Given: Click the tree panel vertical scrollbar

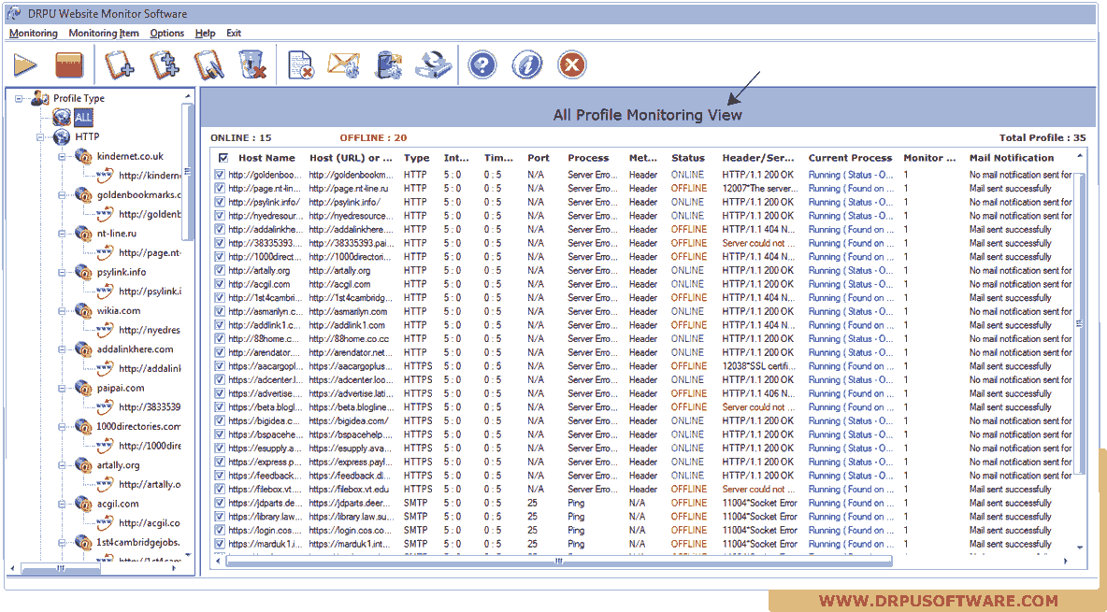Looking at the screenshot, I should 187,172.
